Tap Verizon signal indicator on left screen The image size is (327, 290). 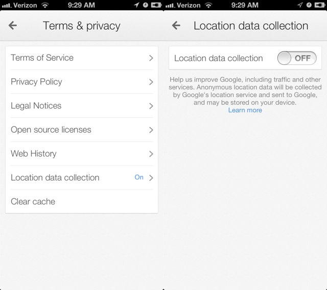19,5
